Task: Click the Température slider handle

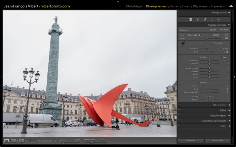Action: tap(207, 49)
